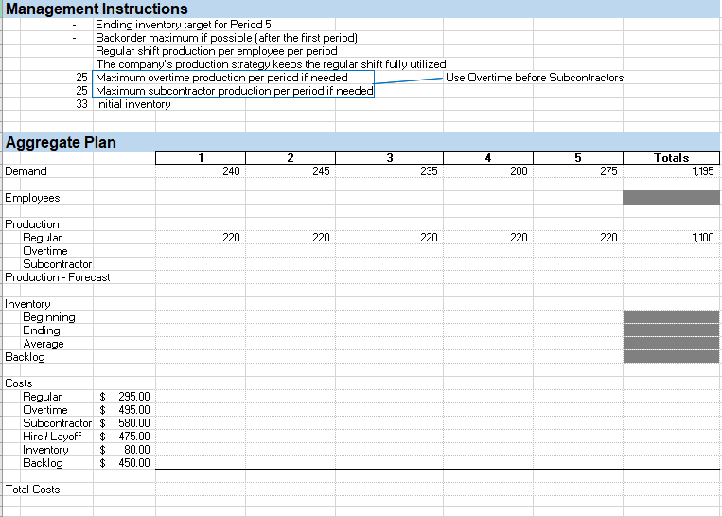
Task: Click the Inventory section label
Action: tap(27, 304)
